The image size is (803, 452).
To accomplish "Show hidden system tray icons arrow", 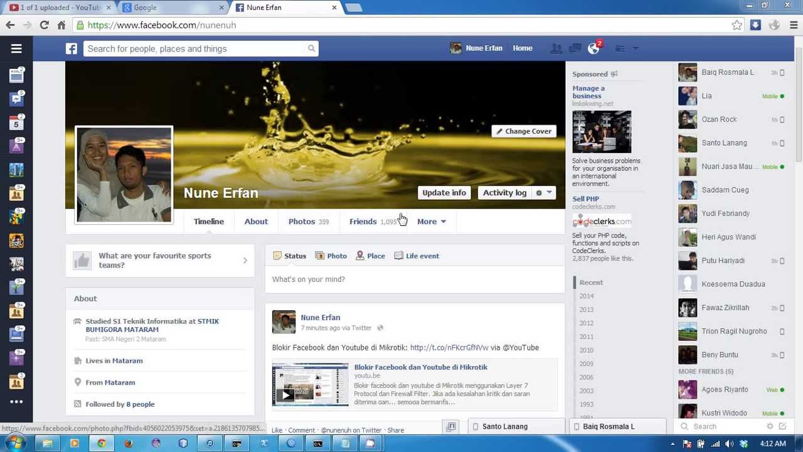I will coord(673,444).
